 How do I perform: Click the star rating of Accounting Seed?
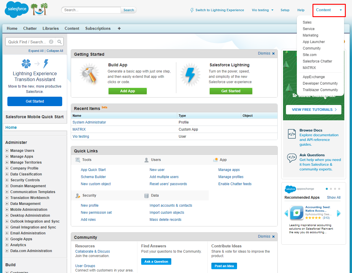(x=313, y=218)
